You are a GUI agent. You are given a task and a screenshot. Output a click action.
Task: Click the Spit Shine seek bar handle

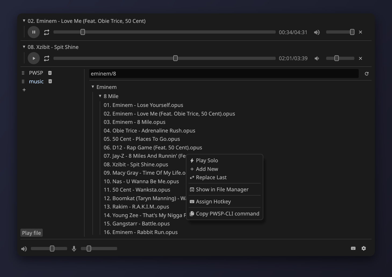(175, 58)
